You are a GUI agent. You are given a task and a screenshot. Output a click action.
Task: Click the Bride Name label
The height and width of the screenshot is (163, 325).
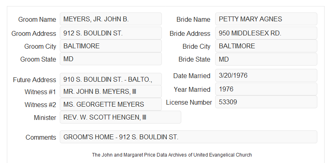point(193,19)
